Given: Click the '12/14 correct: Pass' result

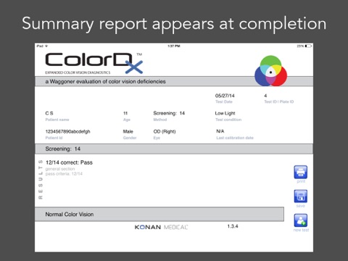Looking at the screenshot, I should click(x=69, y=162).
